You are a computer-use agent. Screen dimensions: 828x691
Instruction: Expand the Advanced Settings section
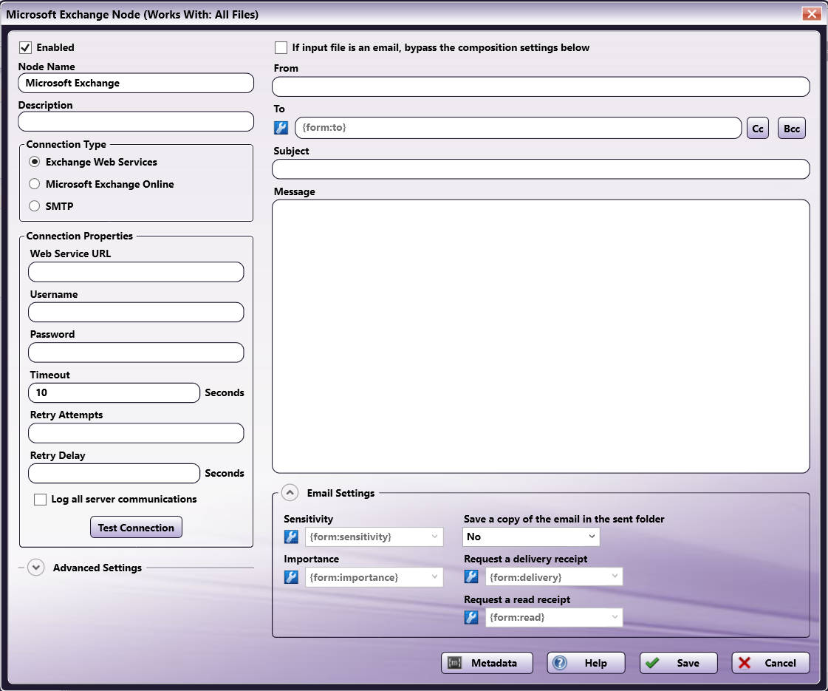tap(36, 568)
